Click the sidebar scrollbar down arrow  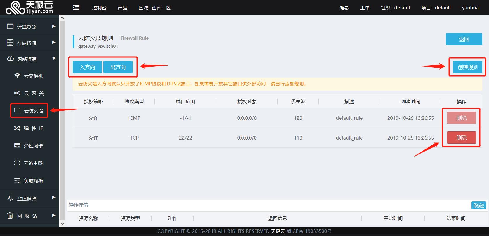pyautogui.click(x=62, y=224)
